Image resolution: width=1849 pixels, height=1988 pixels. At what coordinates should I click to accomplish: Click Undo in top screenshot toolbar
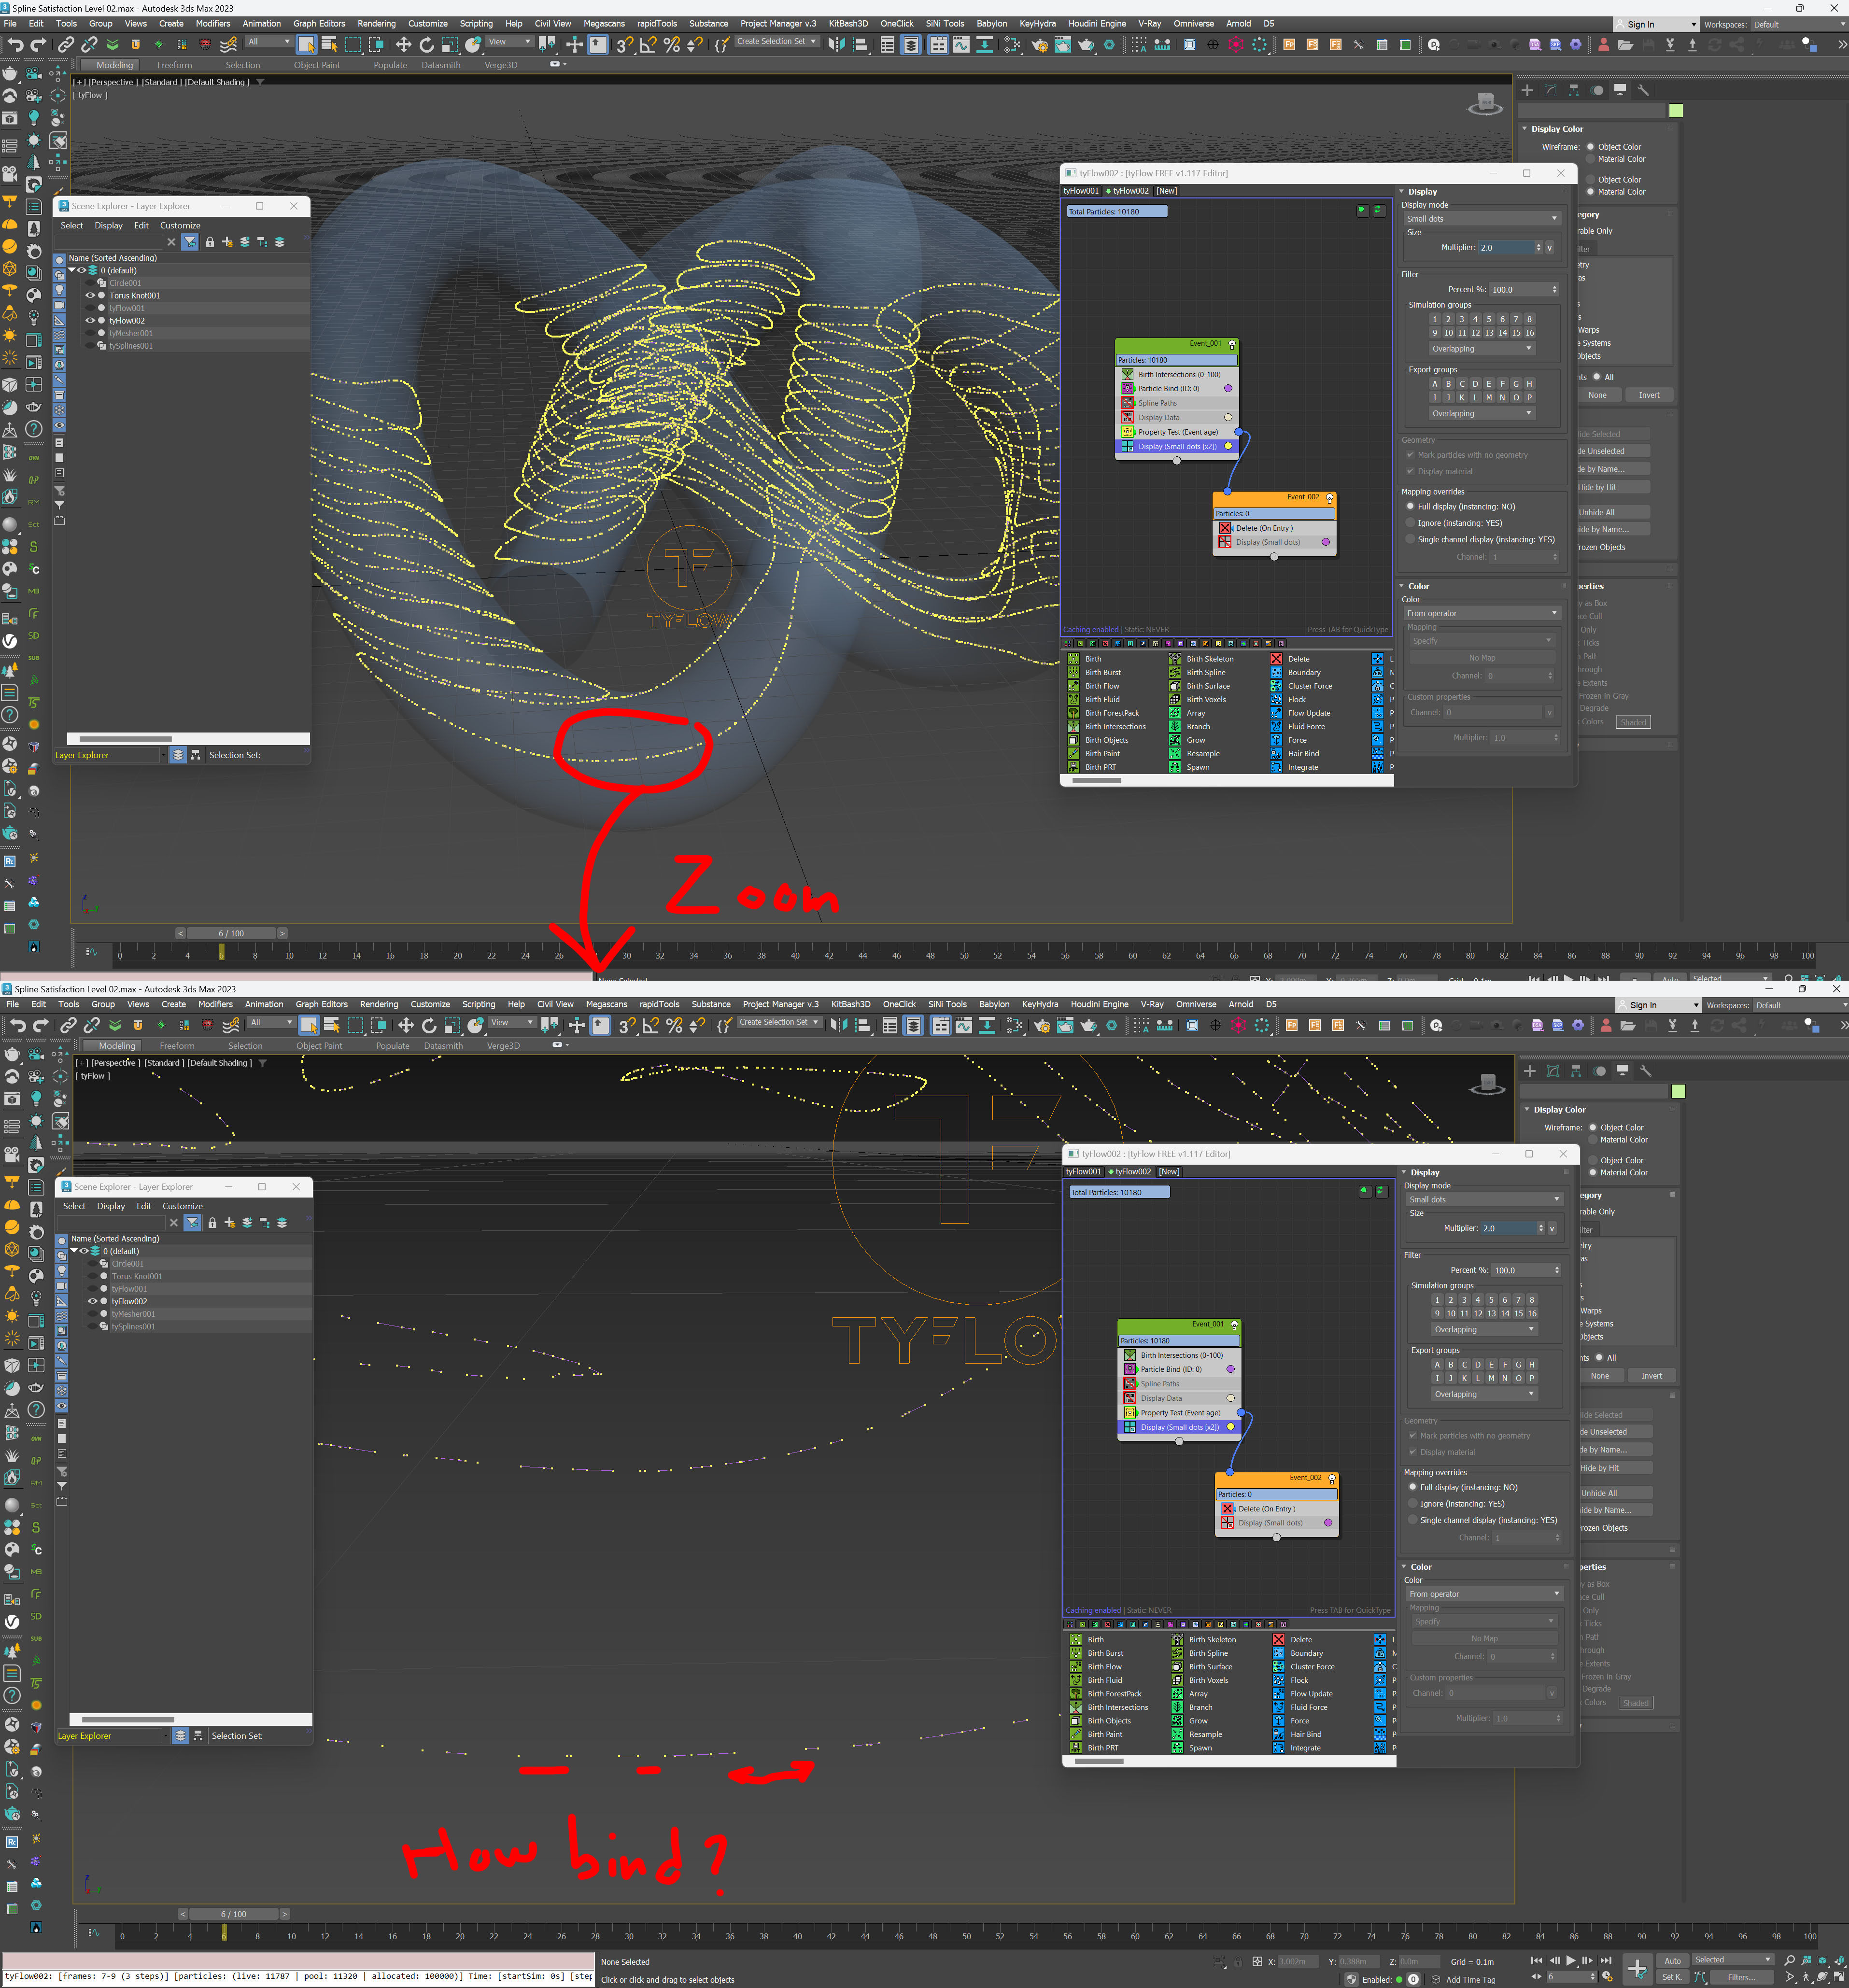tap(15, 45)
